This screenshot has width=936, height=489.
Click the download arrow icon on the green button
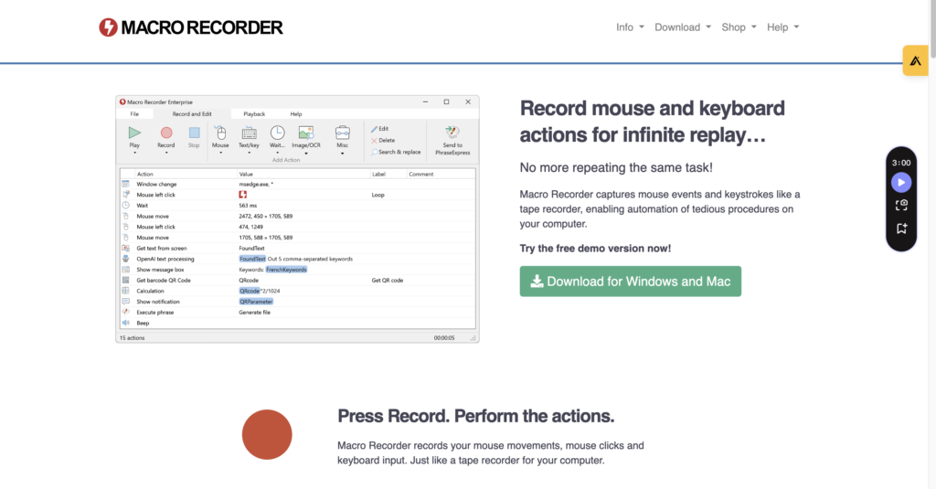(x=537, y=281)
